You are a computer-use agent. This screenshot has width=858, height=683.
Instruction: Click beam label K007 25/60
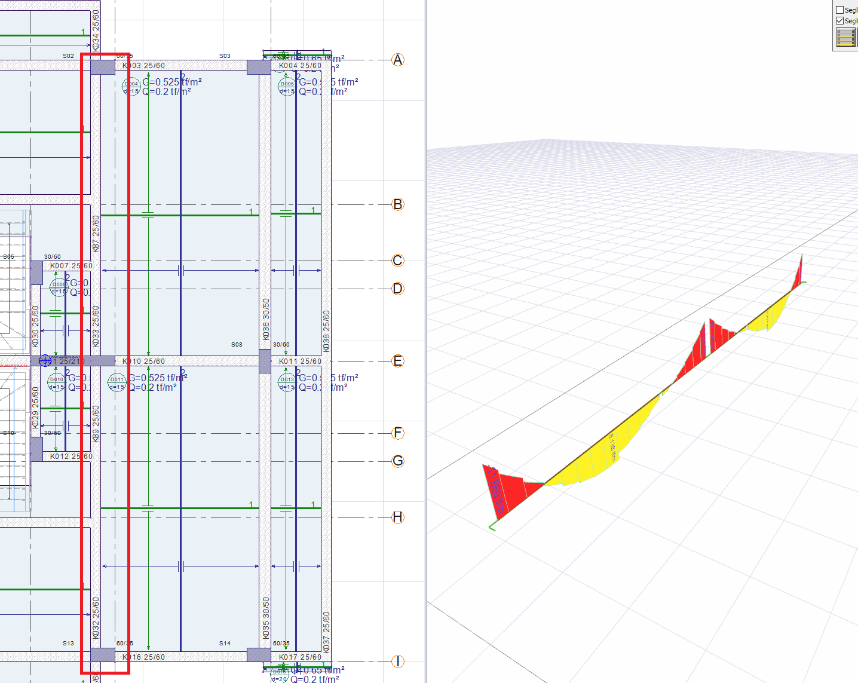tap(71, 266)
